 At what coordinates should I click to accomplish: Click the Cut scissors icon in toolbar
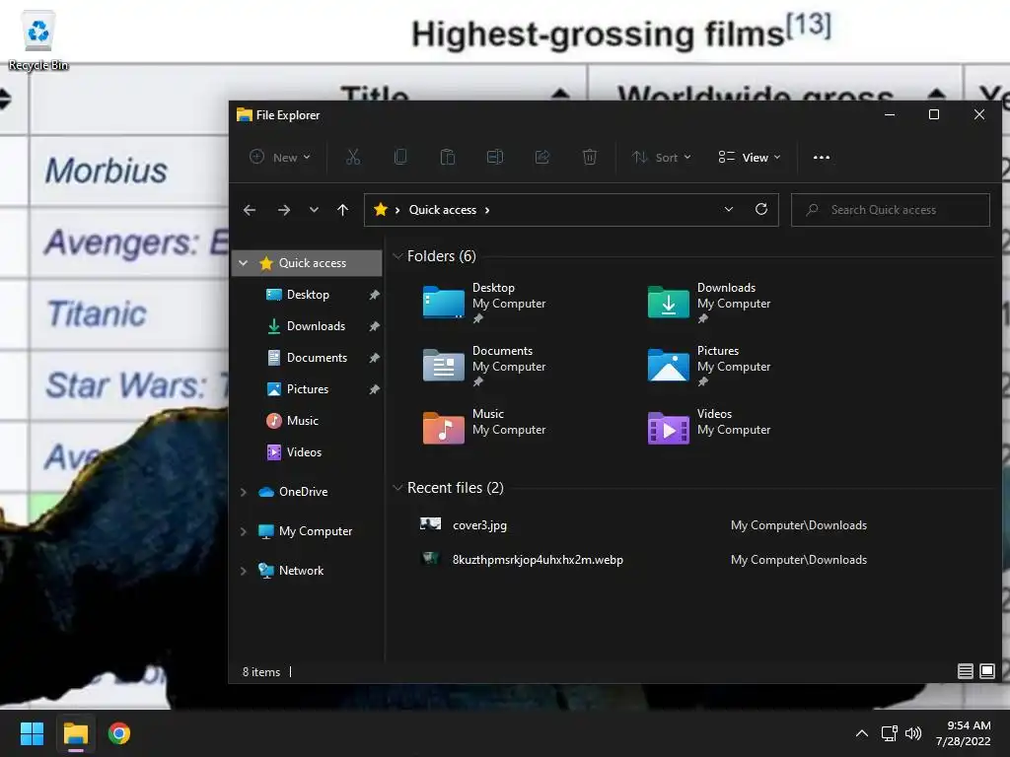353,157
